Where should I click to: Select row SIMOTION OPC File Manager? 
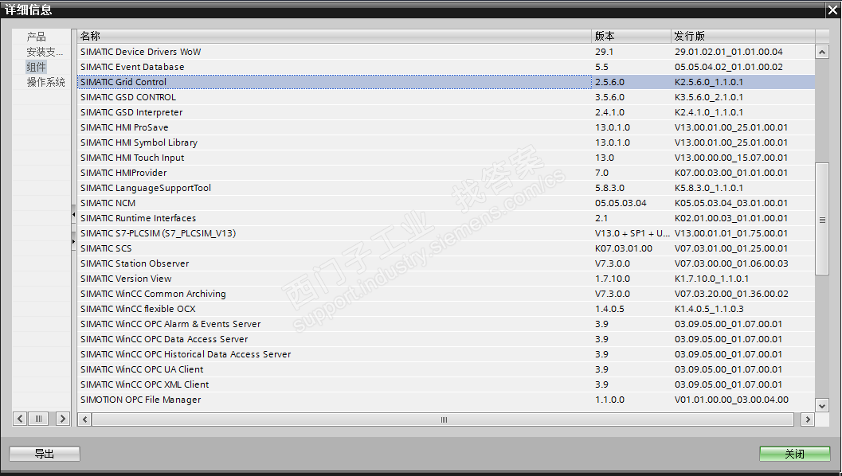click(446, 400)
